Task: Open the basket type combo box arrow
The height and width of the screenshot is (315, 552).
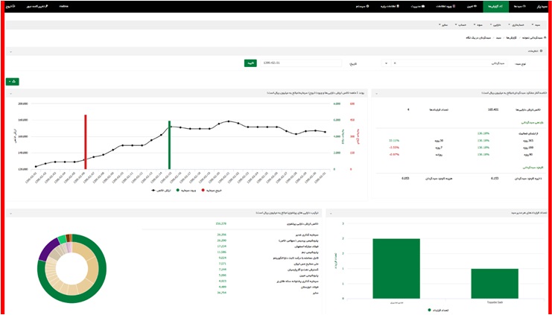Action: (x=386, y=63)
